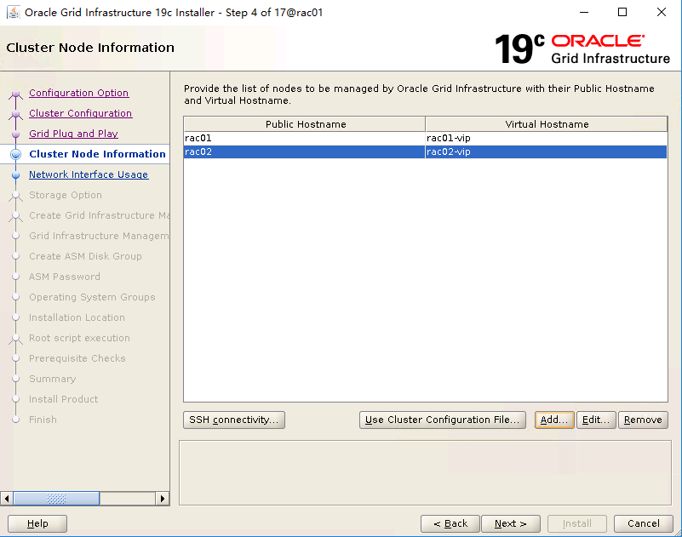Maximize the installer window
682x537 pixels.
[x=622, y=12]
